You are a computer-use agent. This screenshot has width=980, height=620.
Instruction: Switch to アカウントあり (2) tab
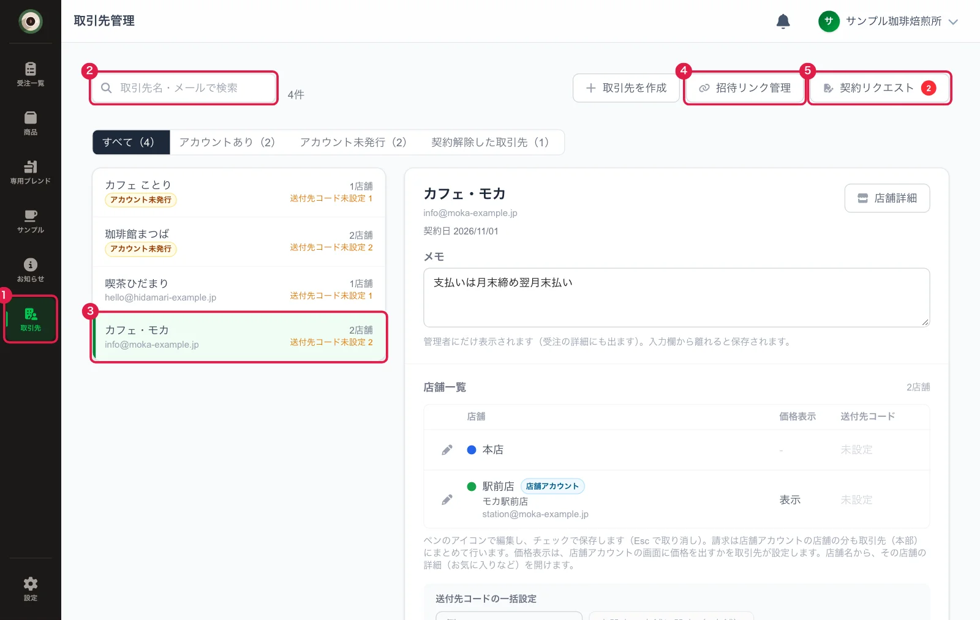point(227,142)
